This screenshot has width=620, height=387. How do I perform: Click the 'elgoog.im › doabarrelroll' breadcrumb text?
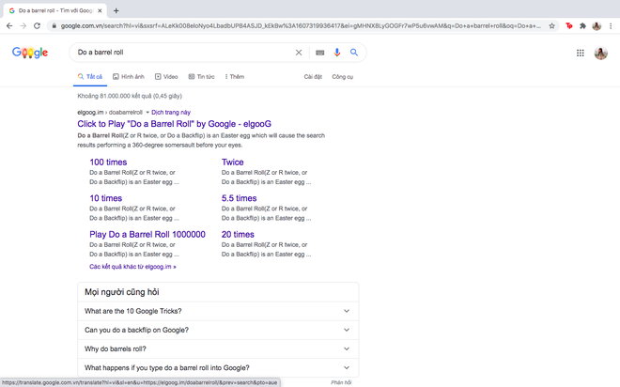click(x=110, y=113)
